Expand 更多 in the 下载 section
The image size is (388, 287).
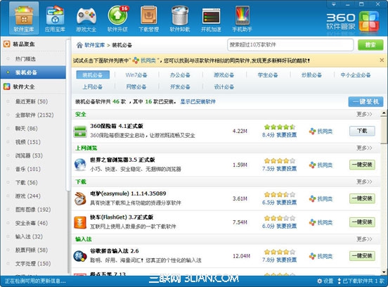pyautogui.click(x=364, y=181)
